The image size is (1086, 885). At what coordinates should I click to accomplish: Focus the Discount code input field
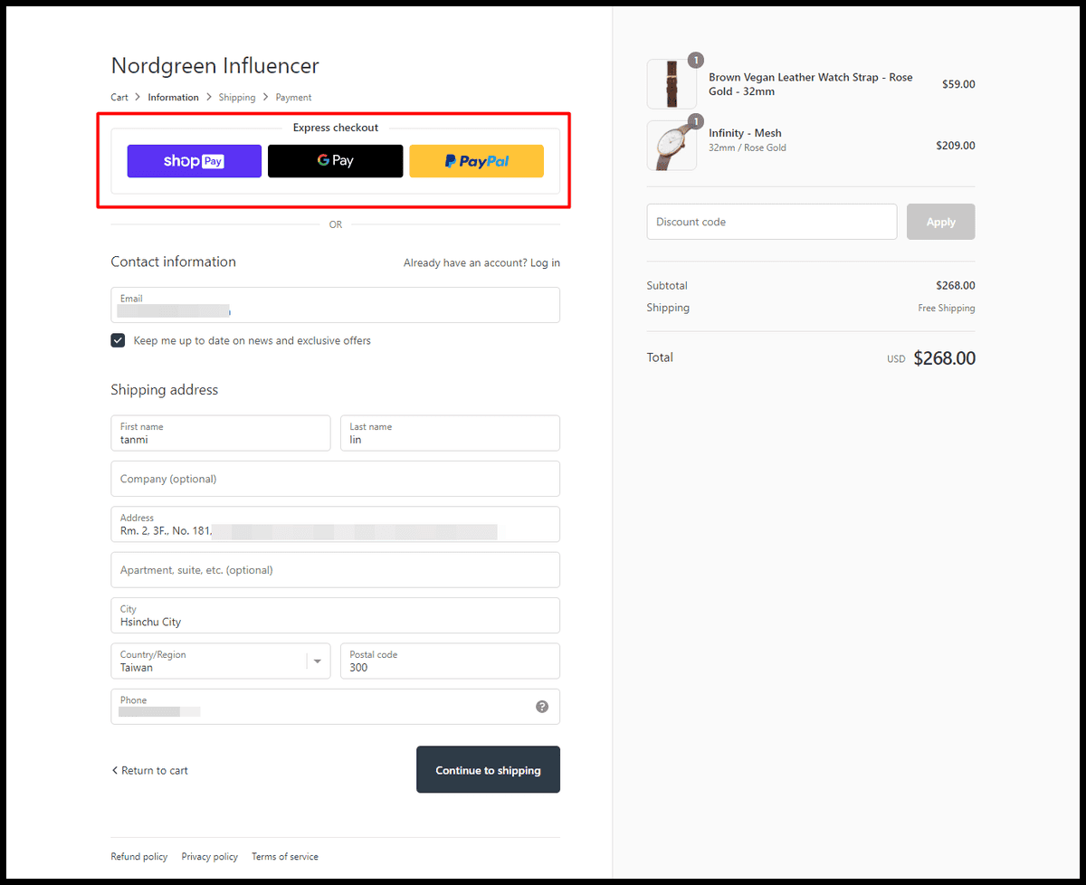tap(771, 222)
